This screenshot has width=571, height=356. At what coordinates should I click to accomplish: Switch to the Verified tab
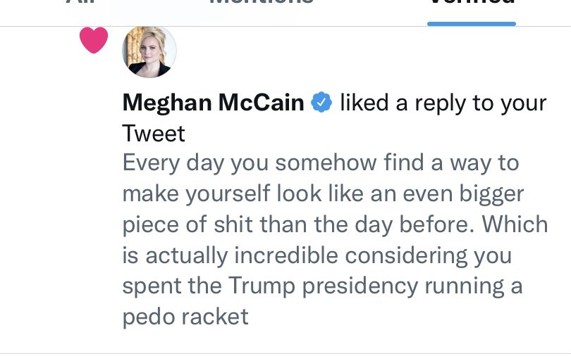[471, 4]
